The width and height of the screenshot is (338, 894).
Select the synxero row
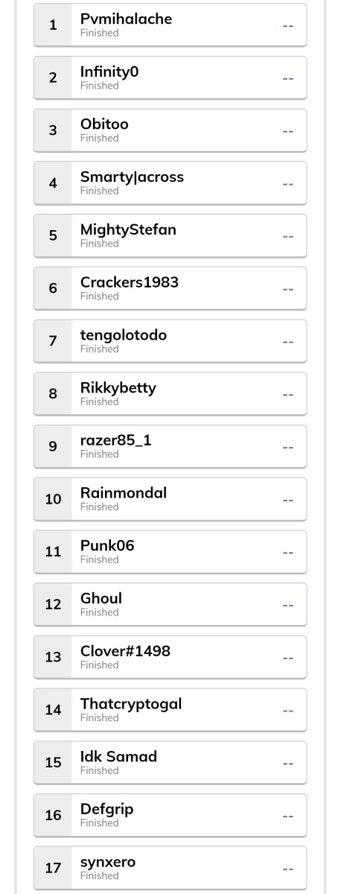(170, 869)
